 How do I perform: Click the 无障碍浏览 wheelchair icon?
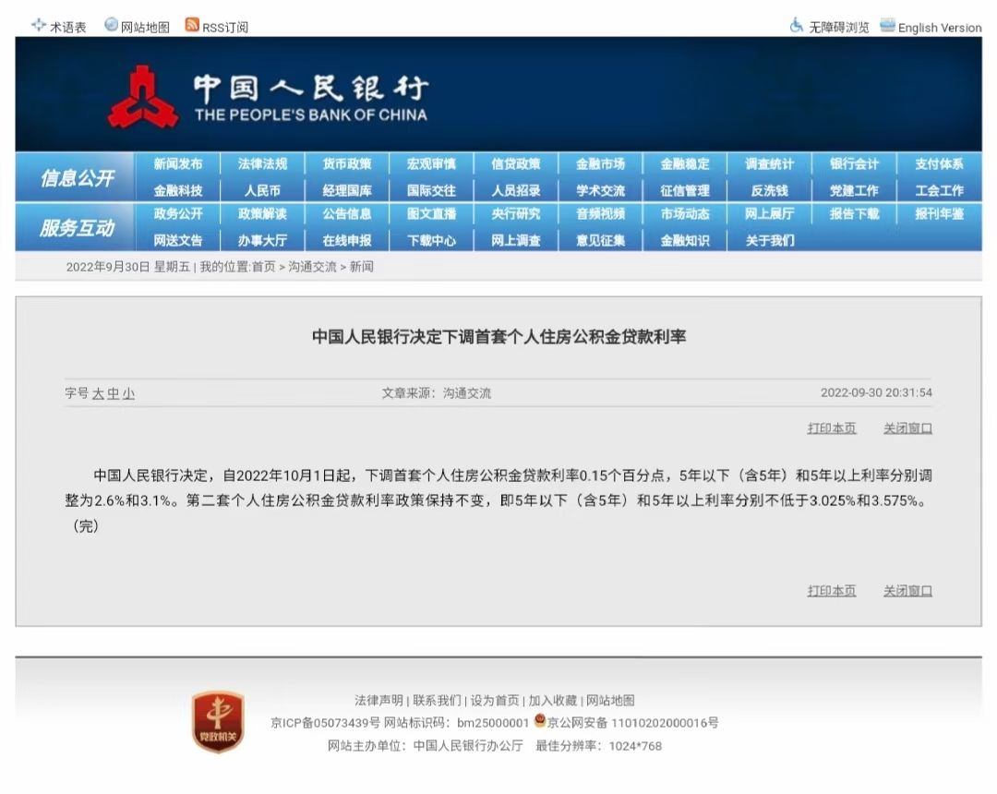(797, 26)
